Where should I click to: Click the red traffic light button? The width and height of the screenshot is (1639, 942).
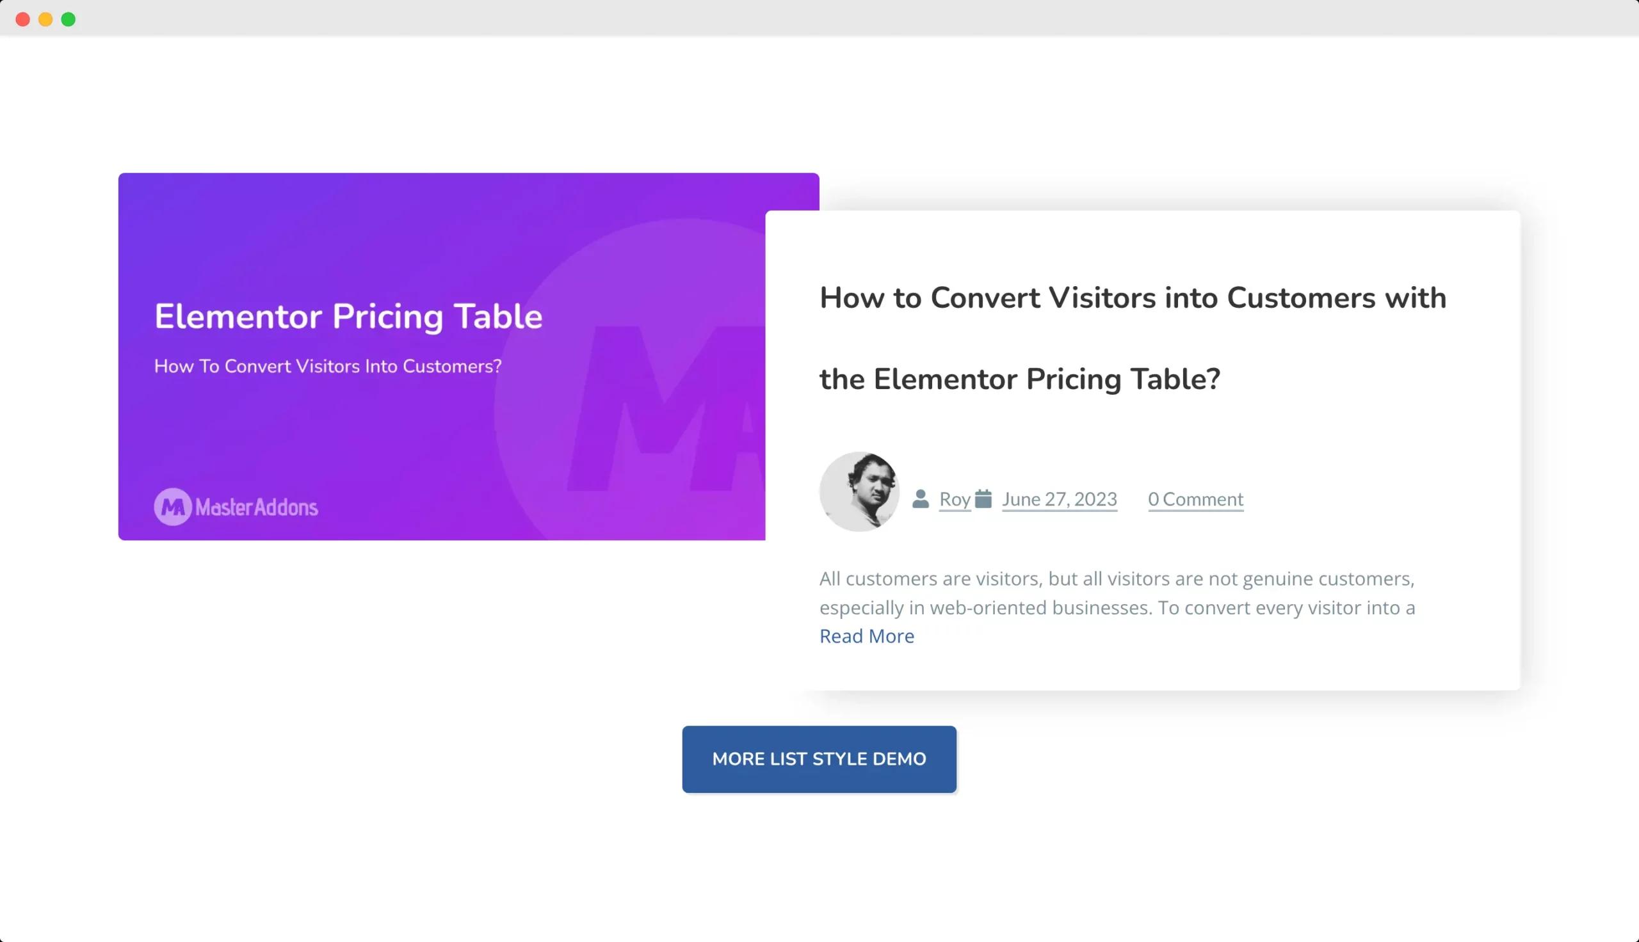pyautogui.click(x=23, y=19)
